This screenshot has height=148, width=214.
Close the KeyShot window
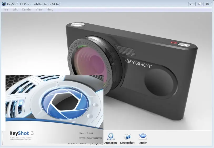pos(207,4)
